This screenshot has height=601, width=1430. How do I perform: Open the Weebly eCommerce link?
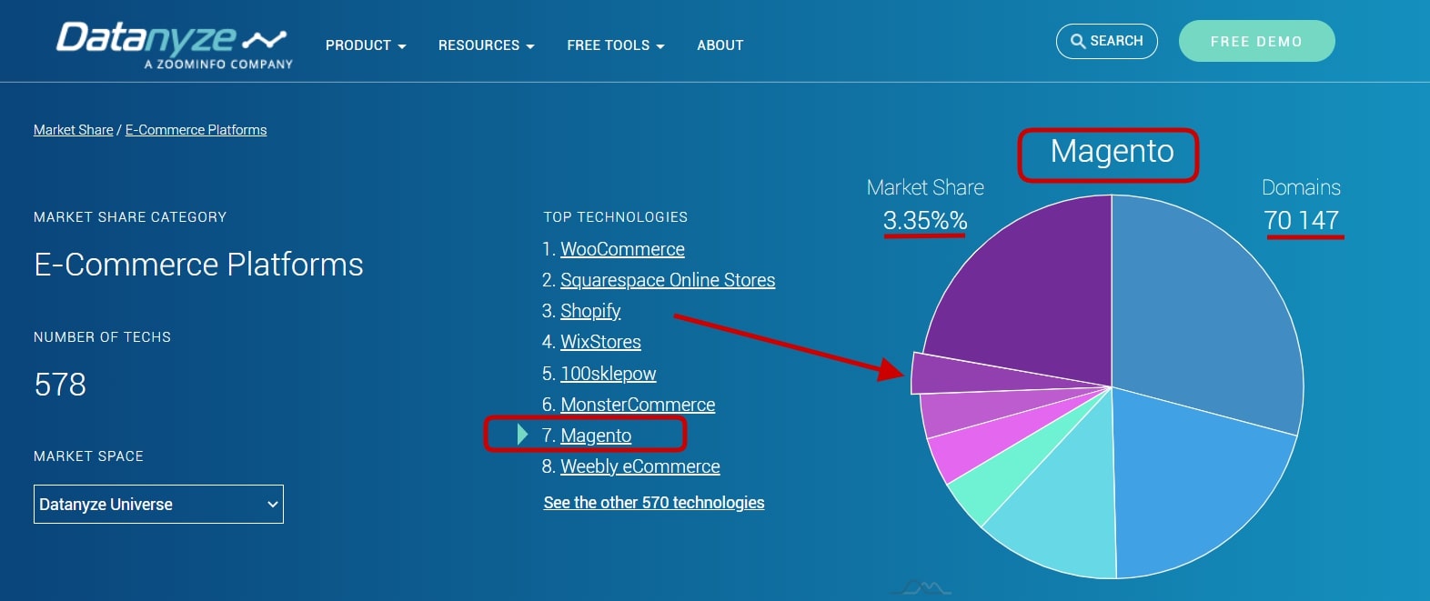point(639,466)
